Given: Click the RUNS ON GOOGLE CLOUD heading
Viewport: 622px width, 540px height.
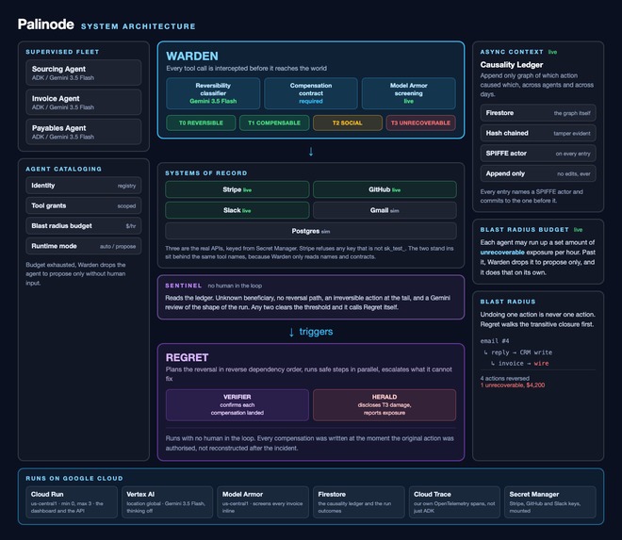Looking at the screenshot, I should pyautogui.click(x=74, y=479).
